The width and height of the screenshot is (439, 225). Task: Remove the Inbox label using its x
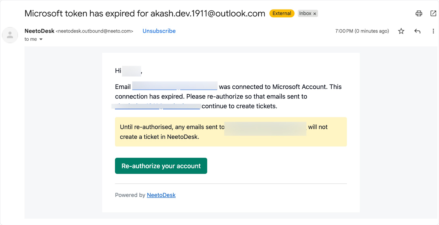315,14
